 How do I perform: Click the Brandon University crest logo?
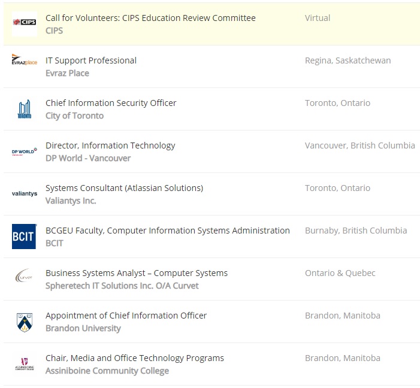pyautogui.click(x=24, y=322)
